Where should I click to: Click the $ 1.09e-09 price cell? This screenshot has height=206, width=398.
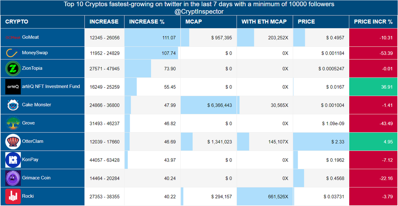[x=321, y=123]
